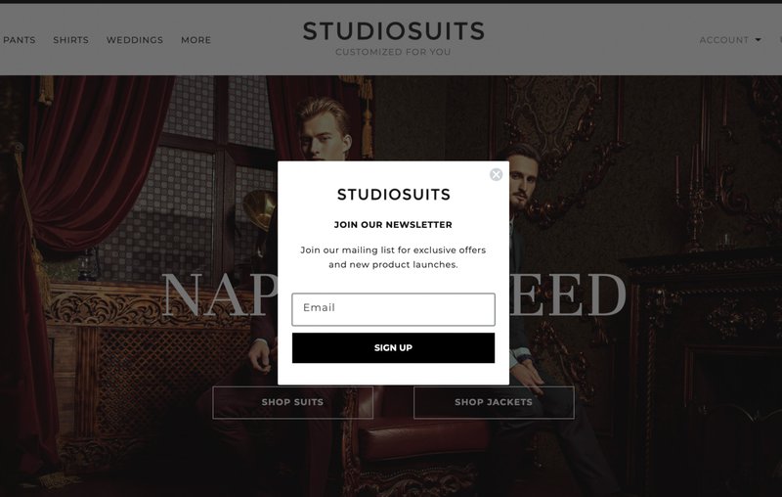Go to the SHIRTS section

70,40
